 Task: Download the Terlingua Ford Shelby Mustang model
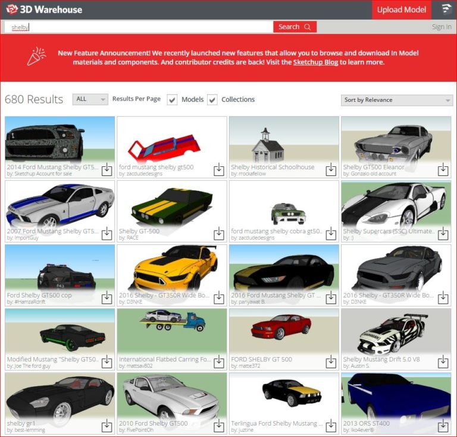tap(331, 426)
